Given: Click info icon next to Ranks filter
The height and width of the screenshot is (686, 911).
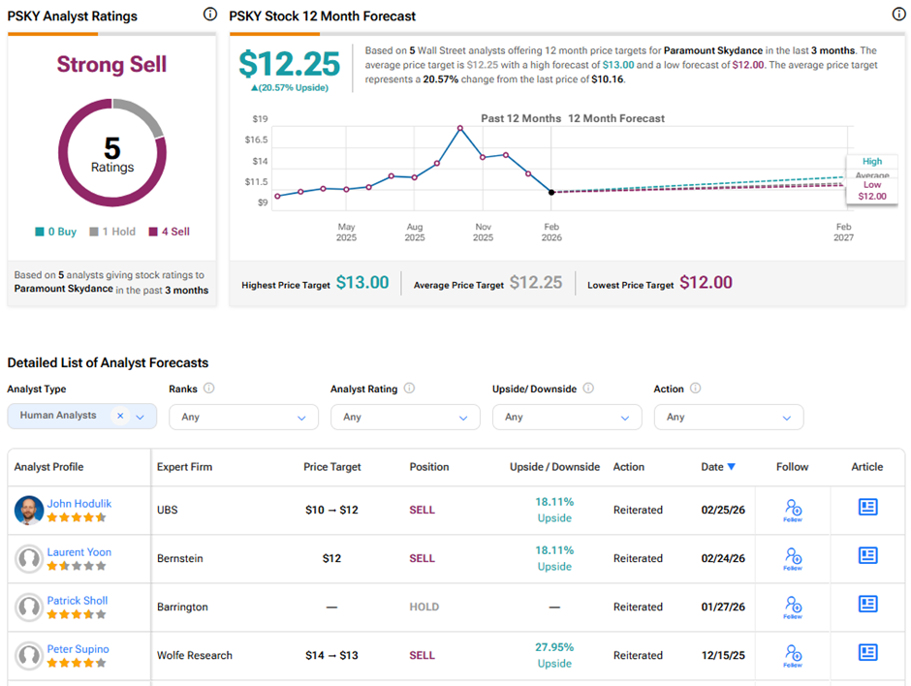Looking at the screenshot, I should 209,389.
